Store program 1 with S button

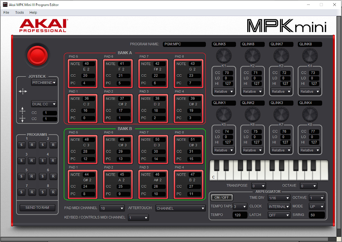tap(21, 145)
